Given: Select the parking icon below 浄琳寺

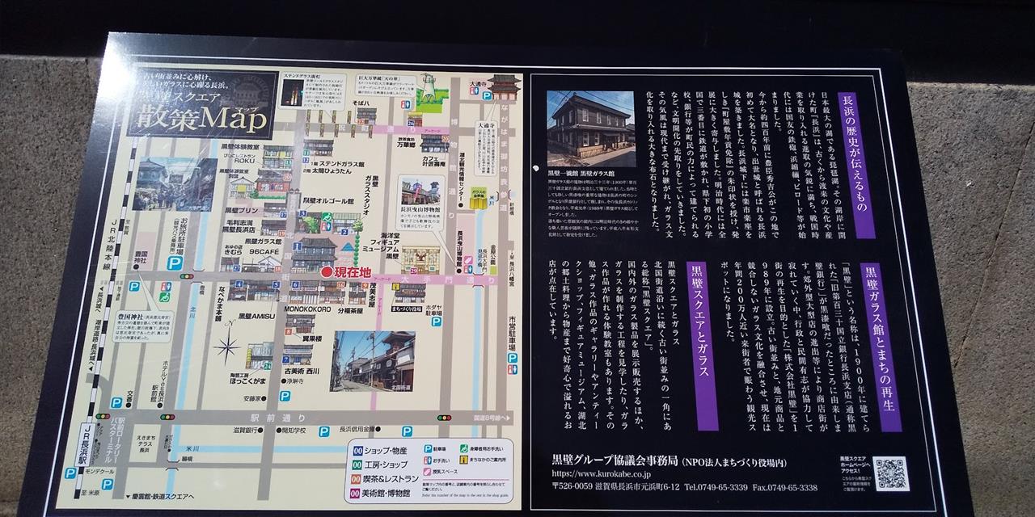Looking at the screenshot, I should [x=285, y=396].
